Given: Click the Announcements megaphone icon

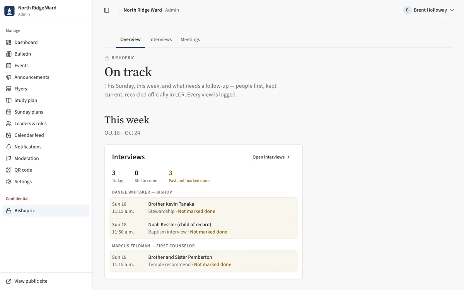Looking at the screenshot, I should [9, 77].
